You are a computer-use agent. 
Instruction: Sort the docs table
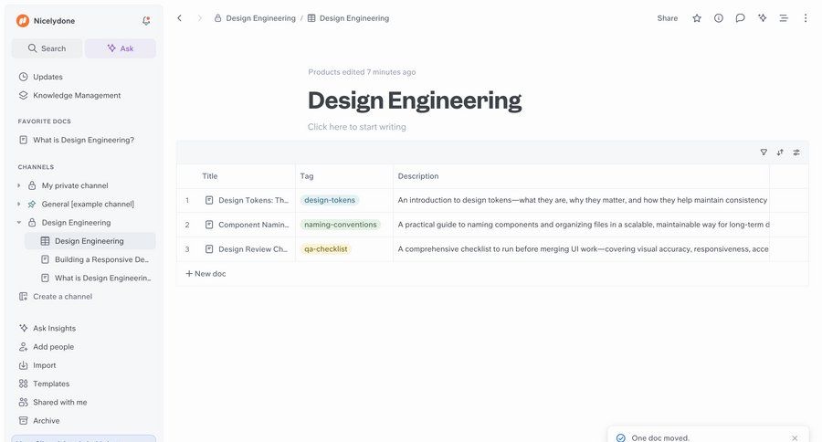click(780, 153)
